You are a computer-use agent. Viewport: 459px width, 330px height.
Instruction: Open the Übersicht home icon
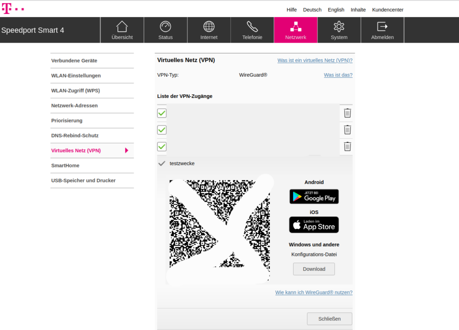point(122,26)
